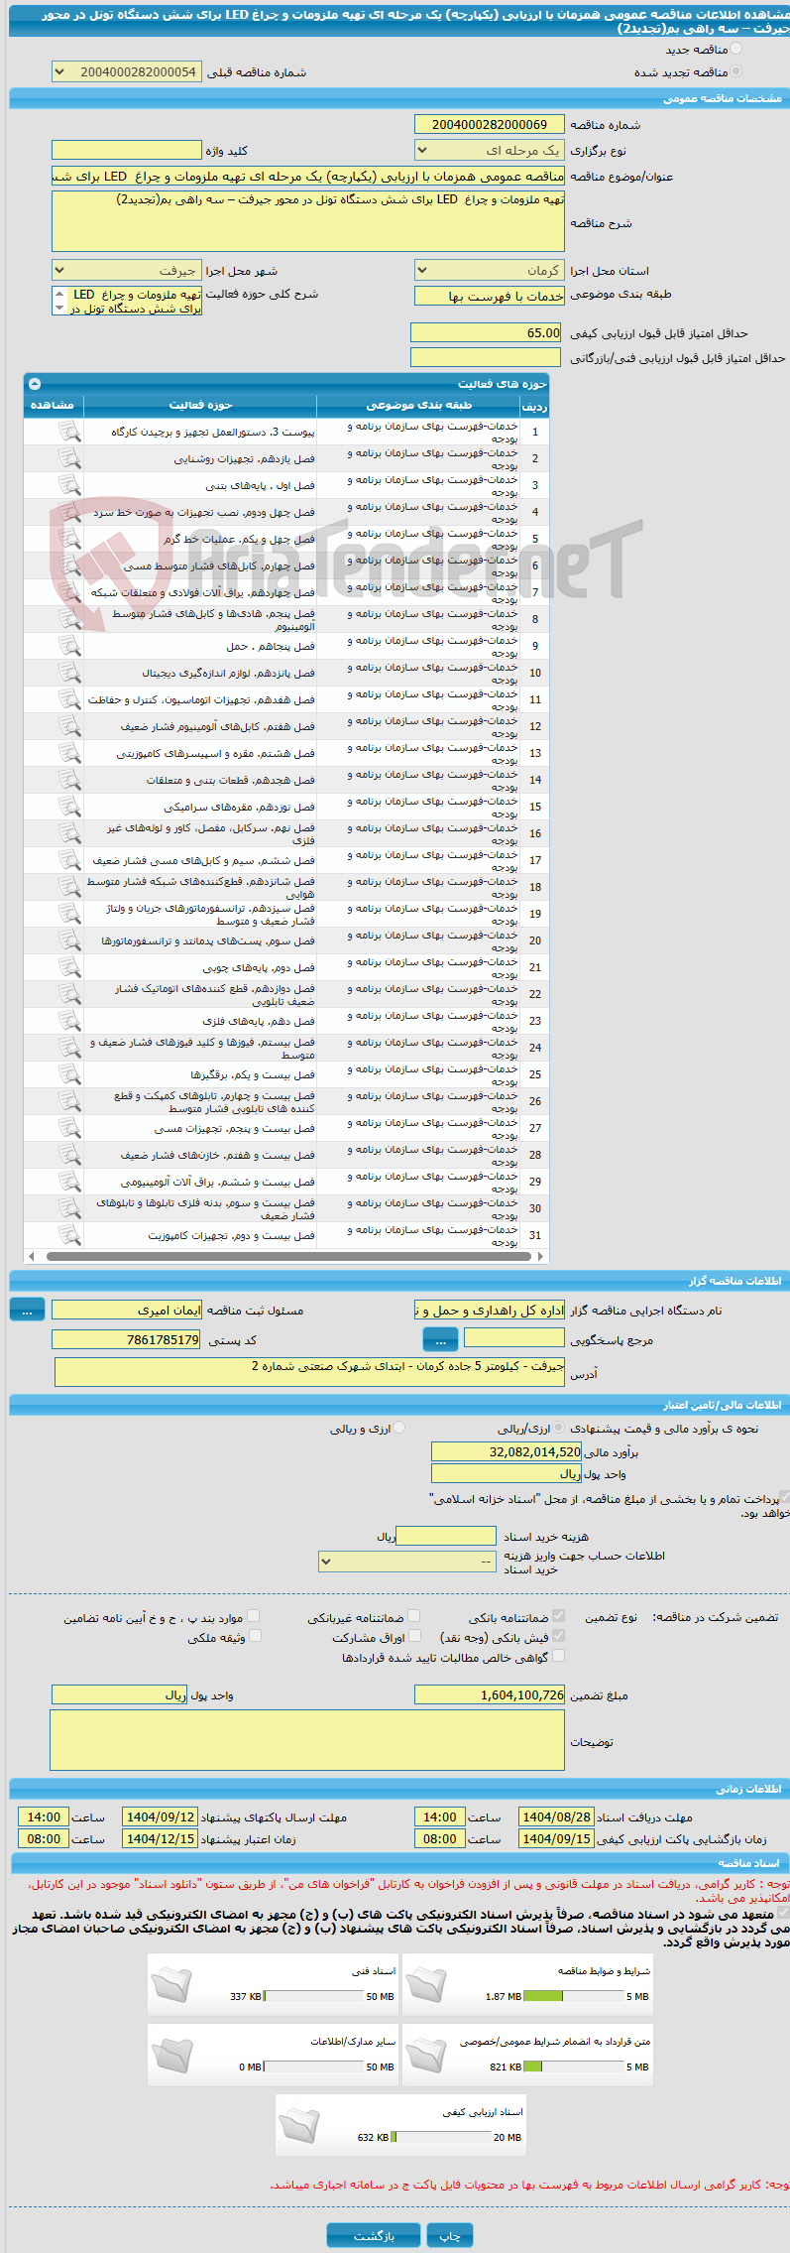Open the شهر محل اجرا dropdown
Viewport: 790px width, 2253px height.
(x=127, y=270)
